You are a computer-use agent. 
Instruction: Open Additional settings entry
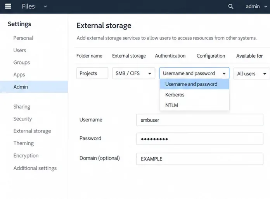[x=35, y=168]
